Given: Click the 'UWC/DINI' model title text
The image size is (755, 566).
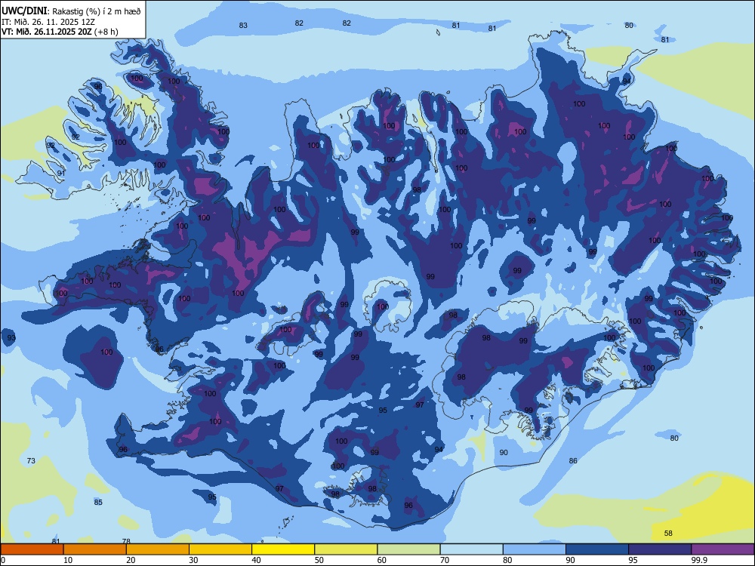Looking at the screenshot, I should click(x=24, y=11).
